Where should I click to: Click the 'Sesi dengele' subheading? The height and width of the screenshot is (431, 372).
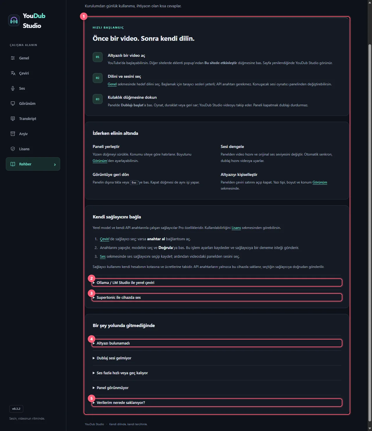tap(232, 146)
